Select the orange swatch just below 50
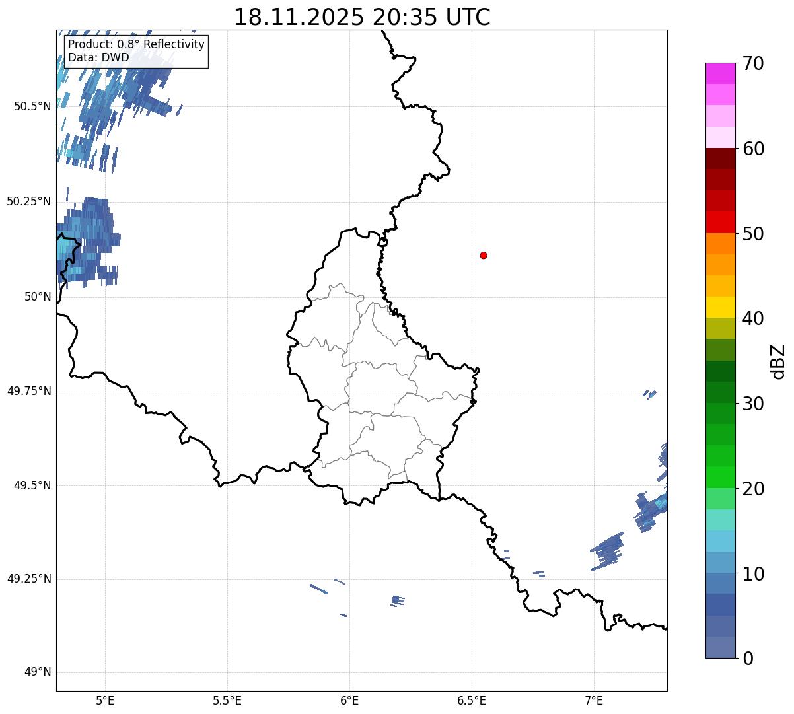Image resolution: width=794 pixels, height=714 pixels. pyautogui.click(x=721, y=244)
